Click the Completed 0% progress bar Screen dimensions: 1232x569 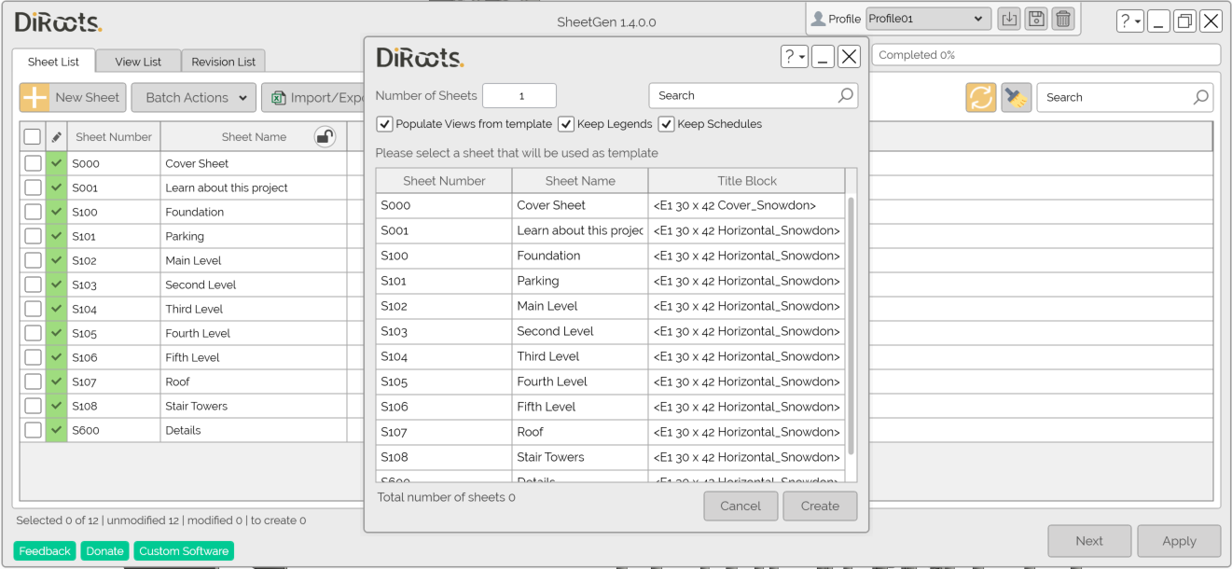point(1045,54)
